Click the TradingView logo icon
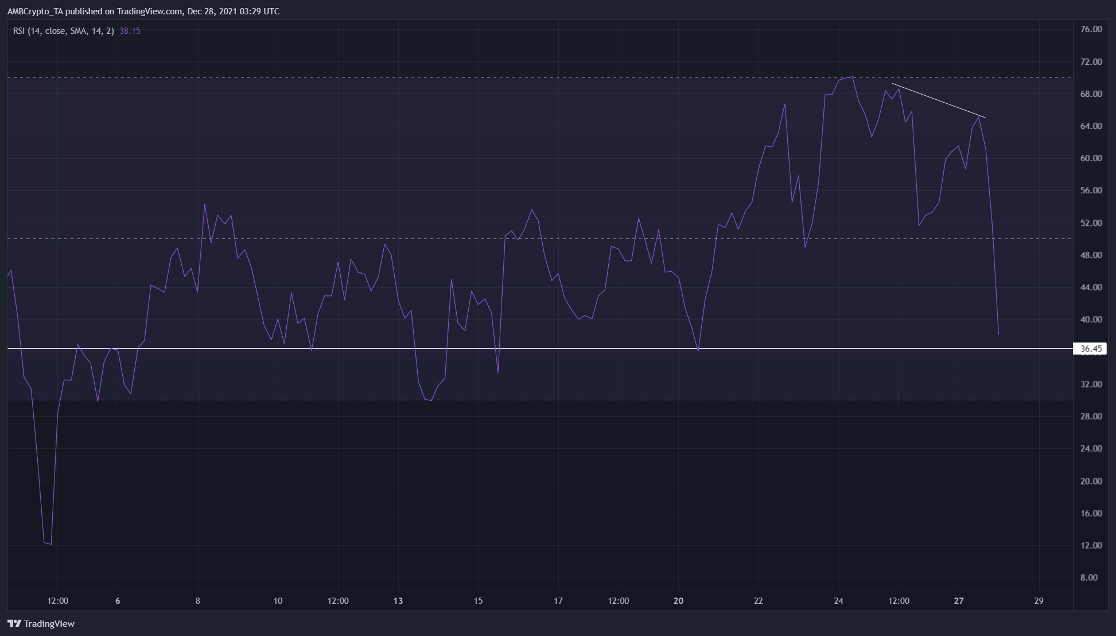Image resolution: width=1116 pixels, height=636 pixels. pyautogui.click(x=14, y=623)
